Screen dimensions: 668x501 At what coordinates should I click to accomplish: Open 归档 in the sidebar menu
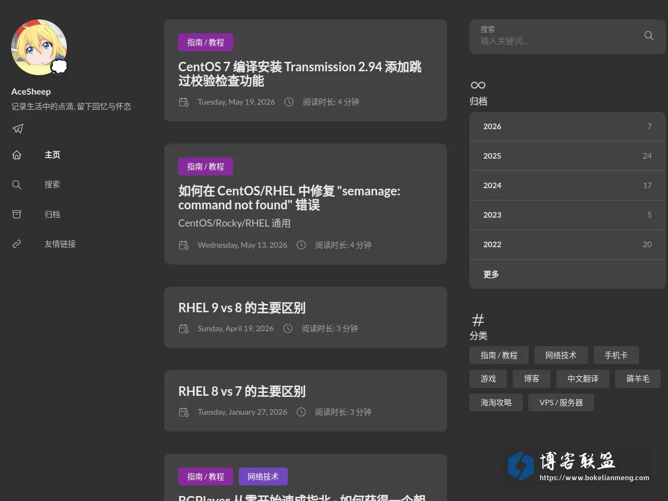point(52,214)
